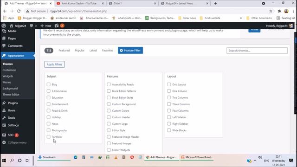Open VLC cone icon on taskbar
297x167 pixels.
point(116,157)
